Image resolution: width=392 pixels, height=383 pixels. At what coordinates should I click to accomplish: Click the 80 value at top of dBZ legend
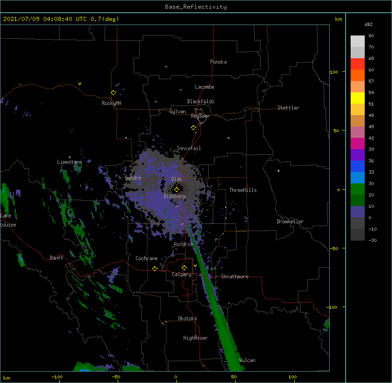point(371,36)
